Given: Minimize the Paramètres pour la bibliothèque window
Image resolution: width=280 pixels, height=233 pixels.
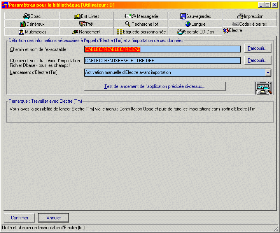Looking at the screenshot, I should pos(261,5).
